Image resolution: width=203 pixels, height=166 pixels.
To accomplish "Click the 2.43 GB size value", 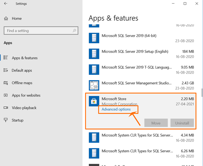I will [188, 83].
